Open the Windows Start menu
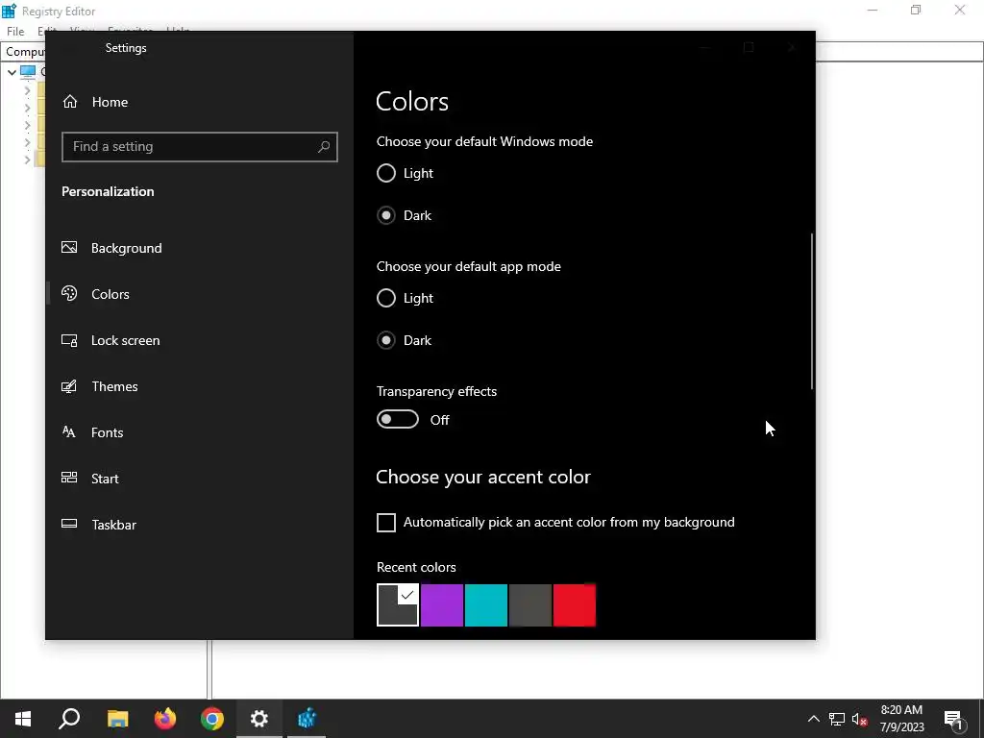 pyautogui.click(x=23, y=719)
